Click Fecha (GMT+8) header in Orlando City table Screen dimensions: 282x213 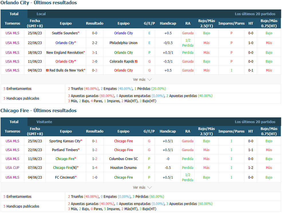35,23
